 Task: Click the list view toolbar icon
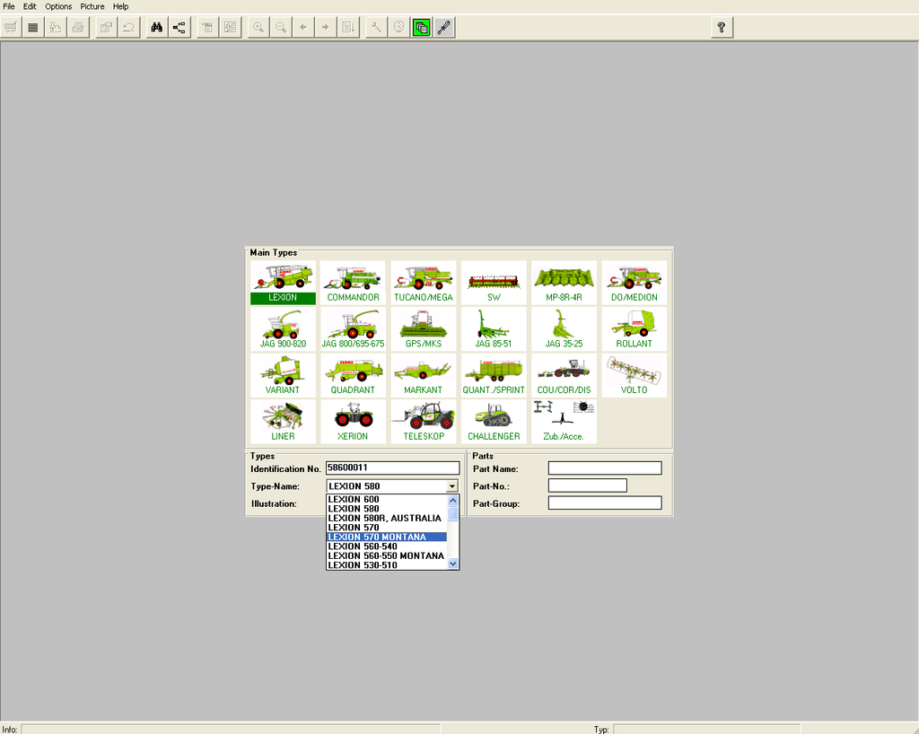pos(33,28)
